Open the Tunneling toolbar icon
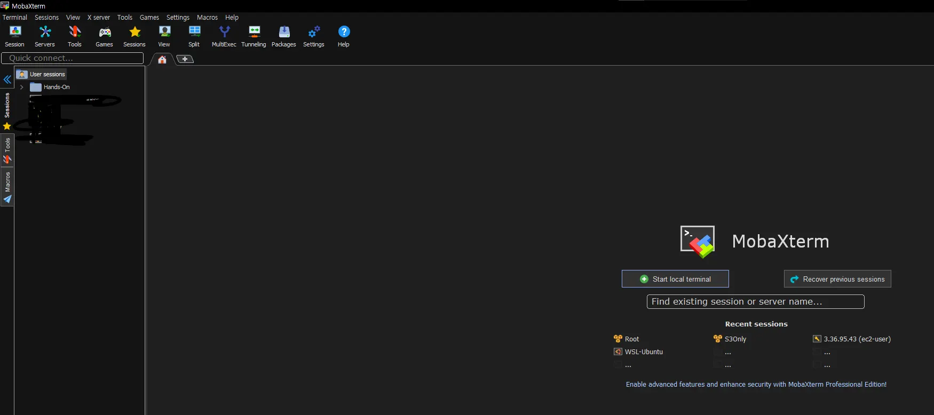Screen dimensions: 934x415 click(x=254, y=37)
